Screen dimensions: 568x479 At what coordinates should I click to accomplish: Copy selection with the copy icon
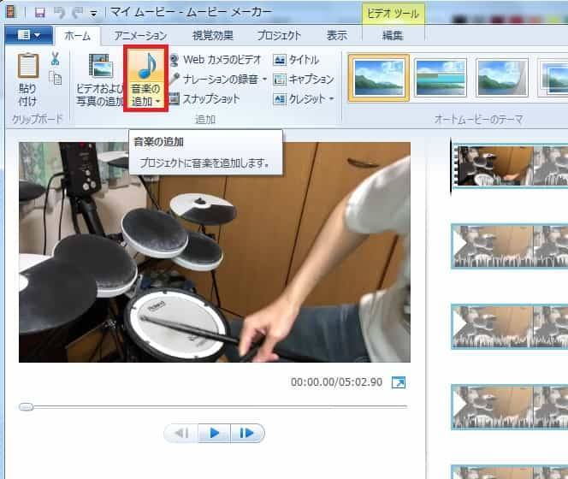pos(56,78)
